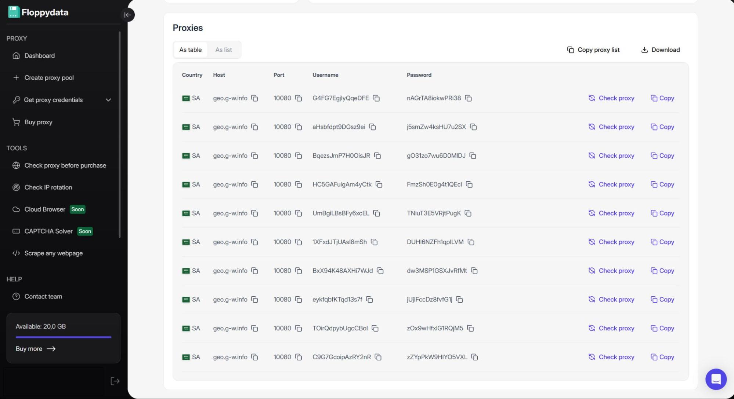
Task: Expand Get proxy credentials chevron
Action: pos(108,100)
